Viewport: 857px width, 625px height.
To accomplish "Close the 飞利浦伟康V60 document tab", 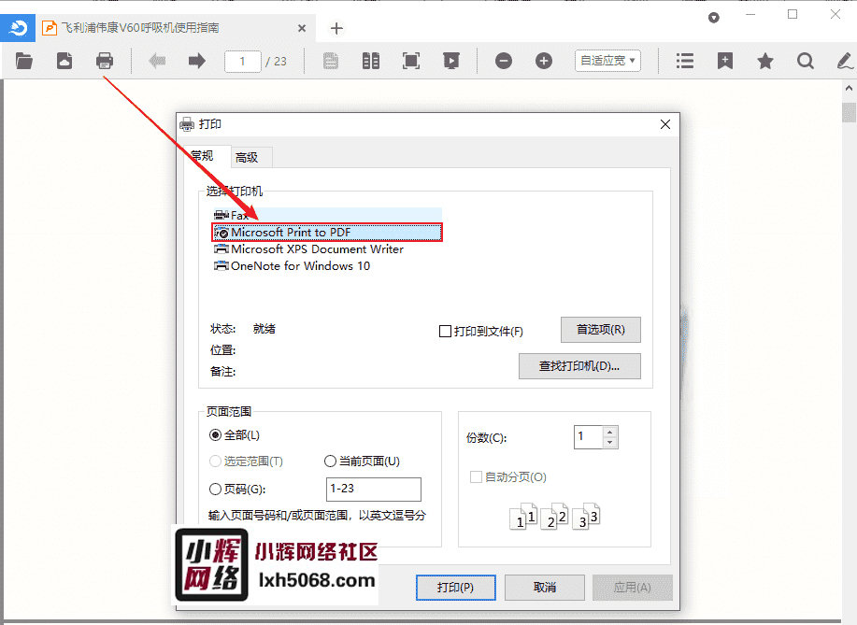I will (x=302, y=28).
